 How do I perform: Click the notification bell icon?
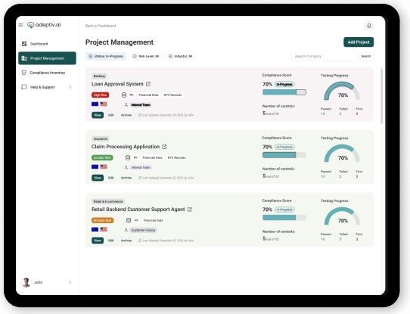point(369,26)
